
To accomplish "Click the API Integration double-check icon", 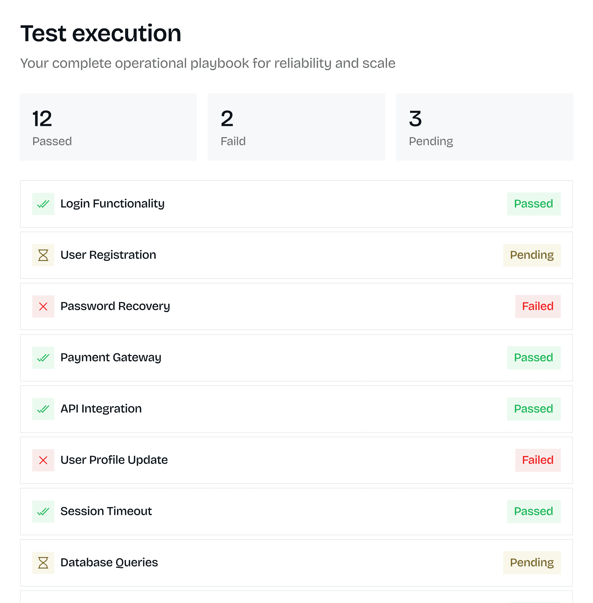I will (43, 409).
